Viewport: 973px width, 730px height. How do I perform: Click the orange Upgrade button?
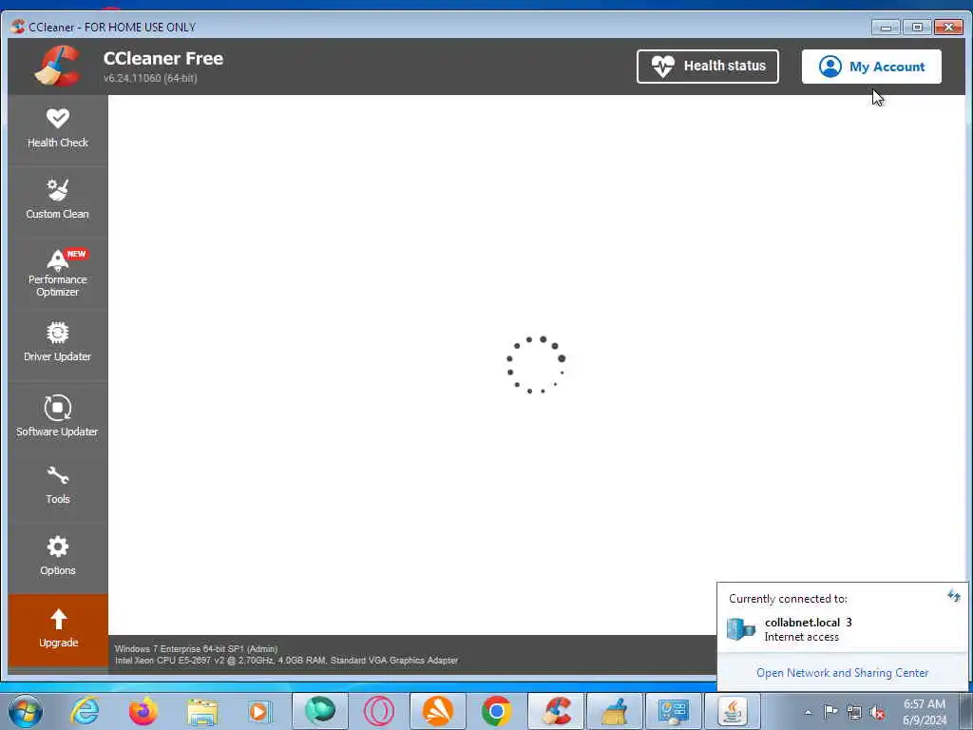[x=58, y=629]
